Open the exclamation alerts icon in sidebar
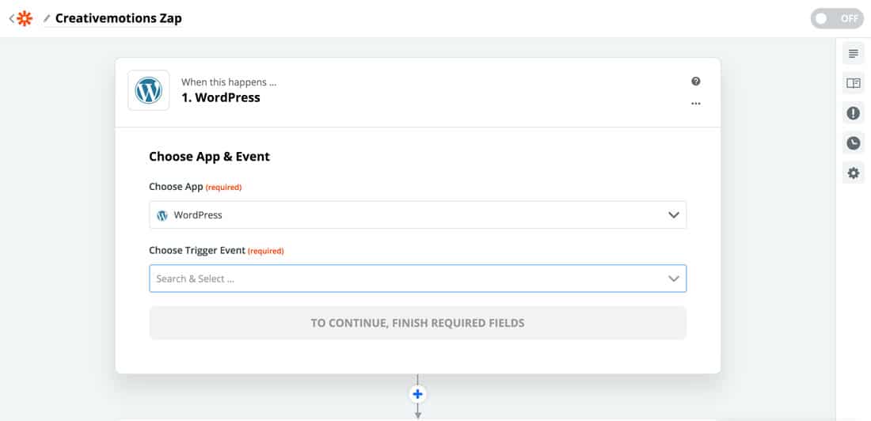Screen dimensions: 871x421 pos(854,113)
